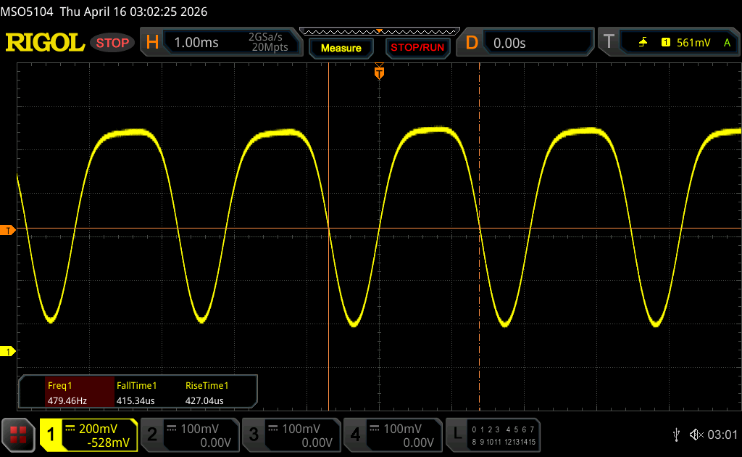The image size is (742, 457).
Task: Click the trigger source channel 1 badge
Action: coord(665,43)
